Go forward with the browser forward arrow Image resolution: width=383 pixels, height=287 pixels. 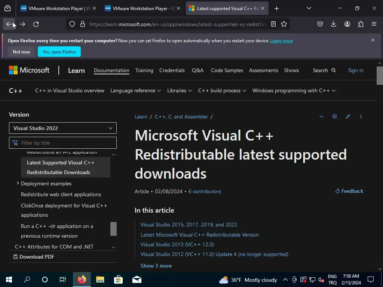[22, 24]
